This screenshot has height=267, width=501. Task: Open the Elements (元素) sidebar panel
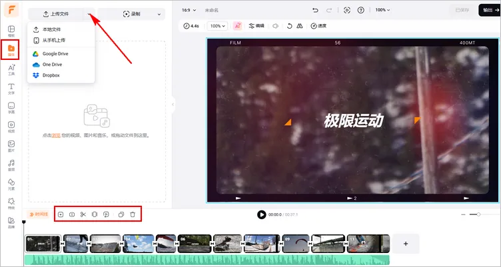pyautogui.click(x=11, y=184)
